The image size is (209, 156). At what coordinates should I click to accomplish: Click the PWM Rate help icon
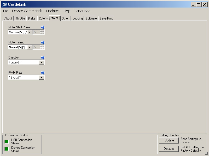click(43, 73)
